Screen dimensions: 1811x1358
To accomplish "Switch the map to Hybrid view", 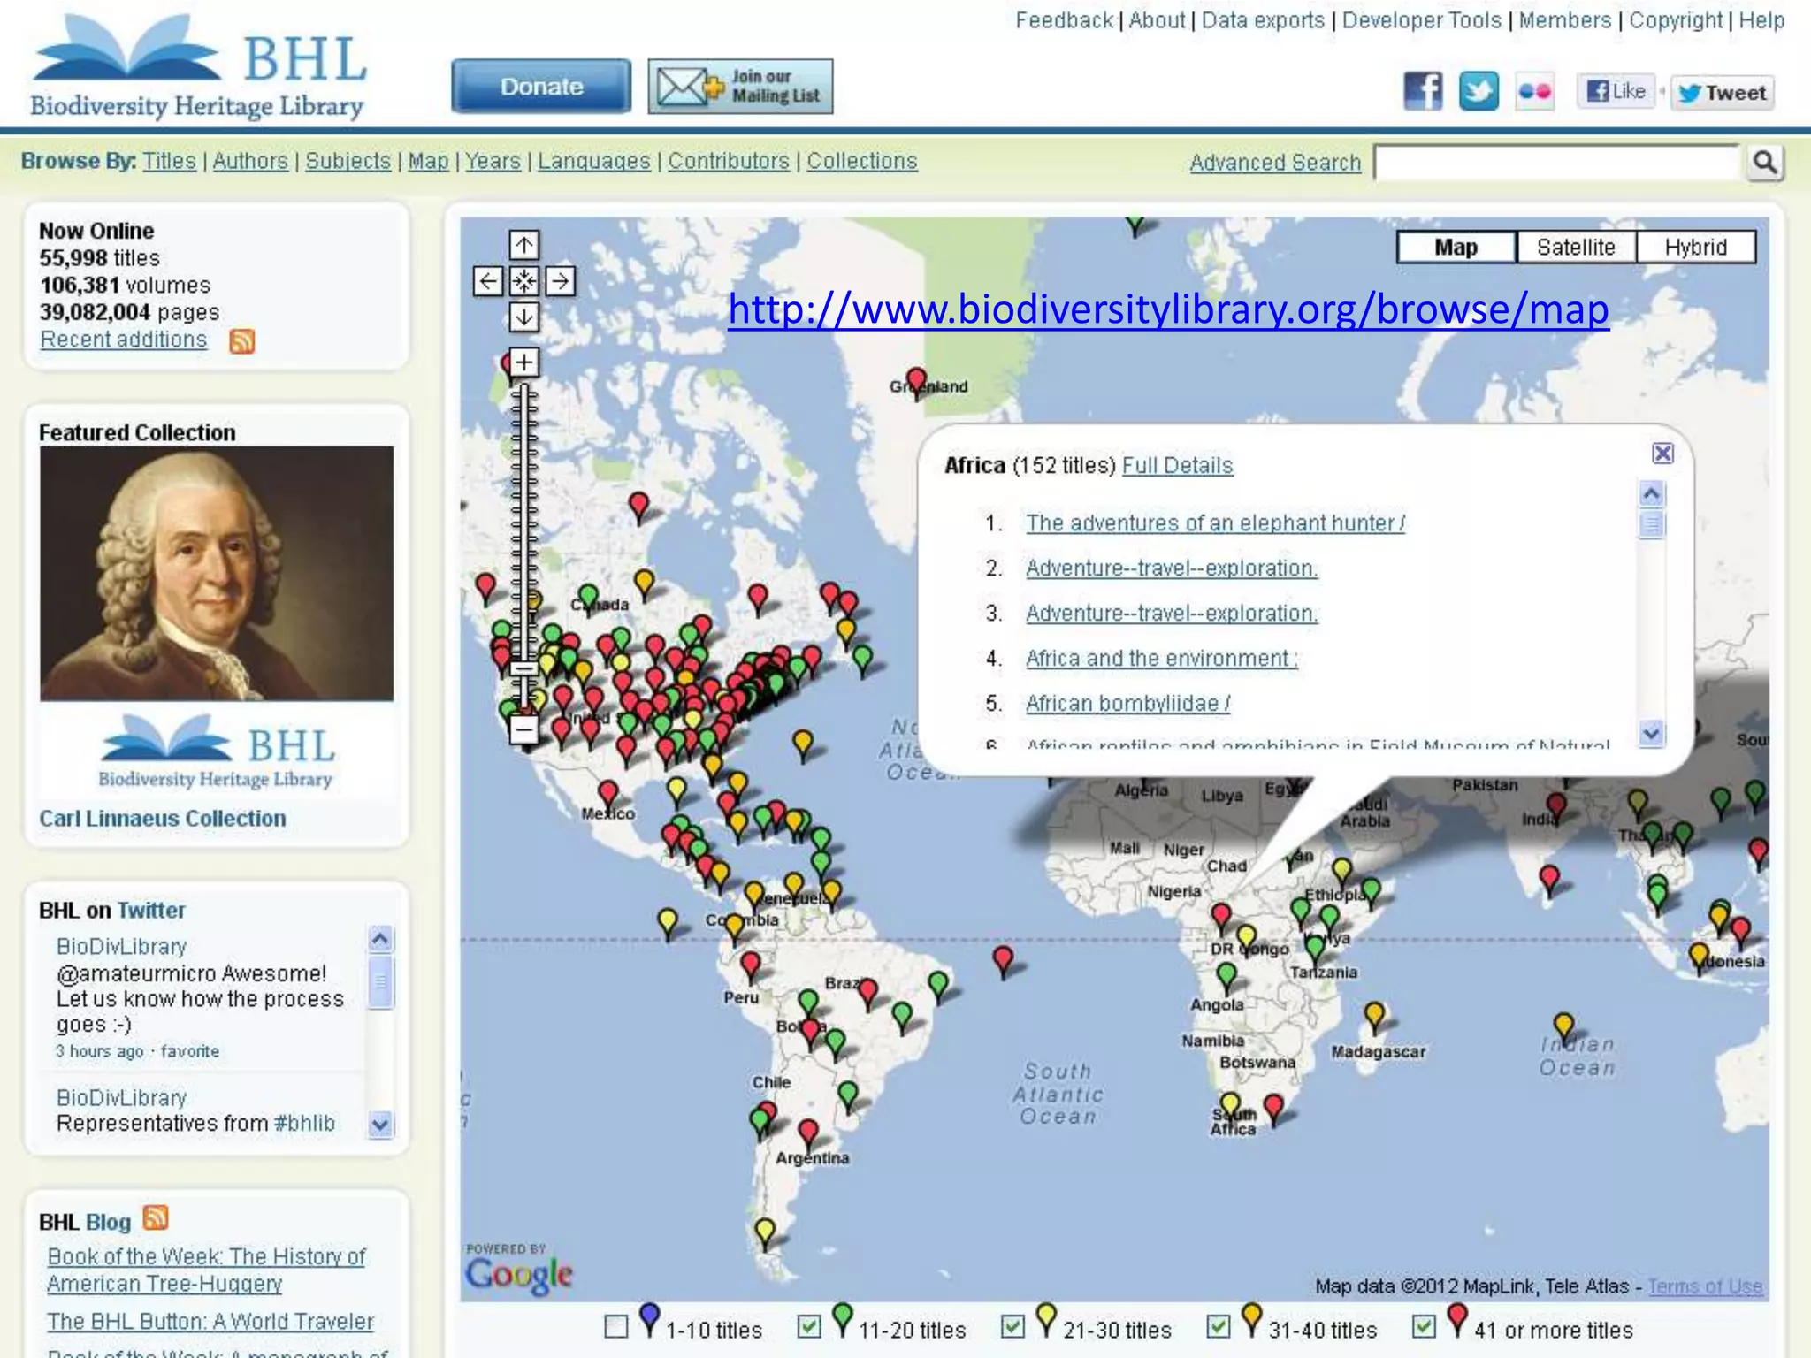I will click(x=1695, y=247).
